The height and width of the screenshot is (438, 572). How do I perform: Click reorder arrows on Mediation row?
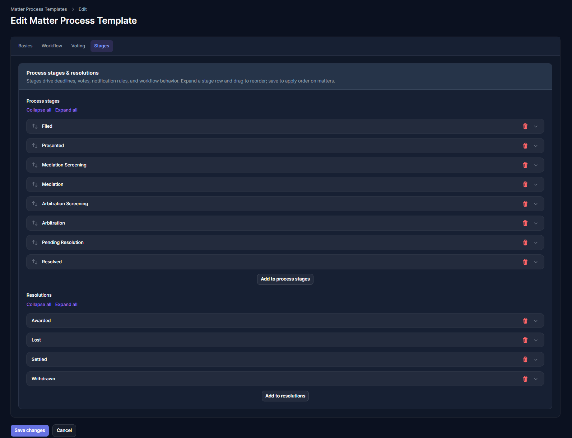click(35, 184)
